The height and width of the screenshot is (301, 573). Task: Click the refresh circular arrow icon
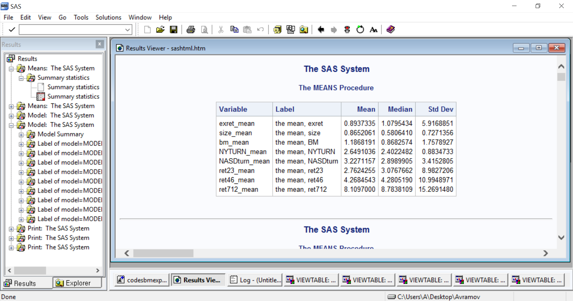coord(360,30)
